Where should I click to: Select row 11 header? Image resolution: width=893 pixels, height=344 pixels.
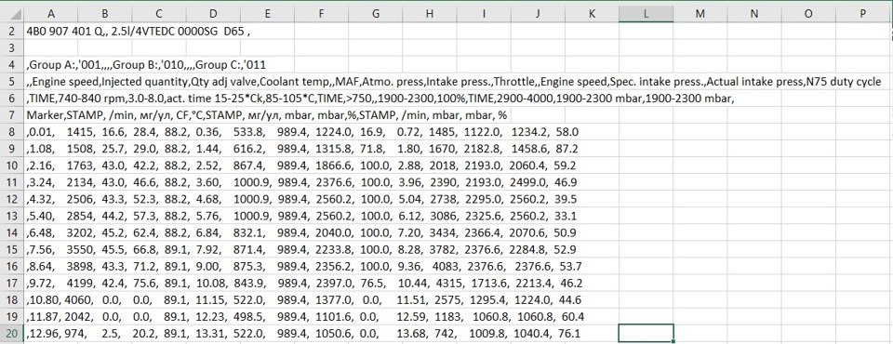pyautogui.click(x=11, y=182)
